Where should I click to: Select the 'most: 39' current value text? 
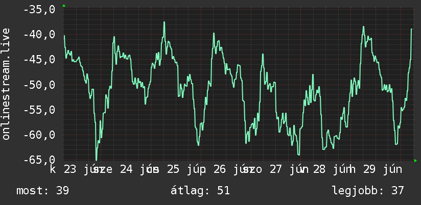(x=43, y=191)
